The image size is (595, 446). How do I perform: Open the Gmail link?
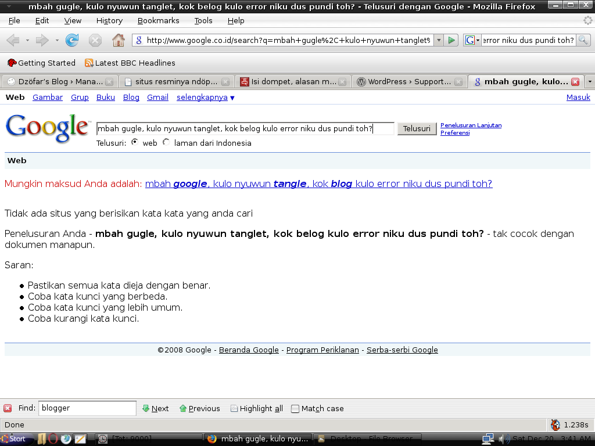coord(157,98)
